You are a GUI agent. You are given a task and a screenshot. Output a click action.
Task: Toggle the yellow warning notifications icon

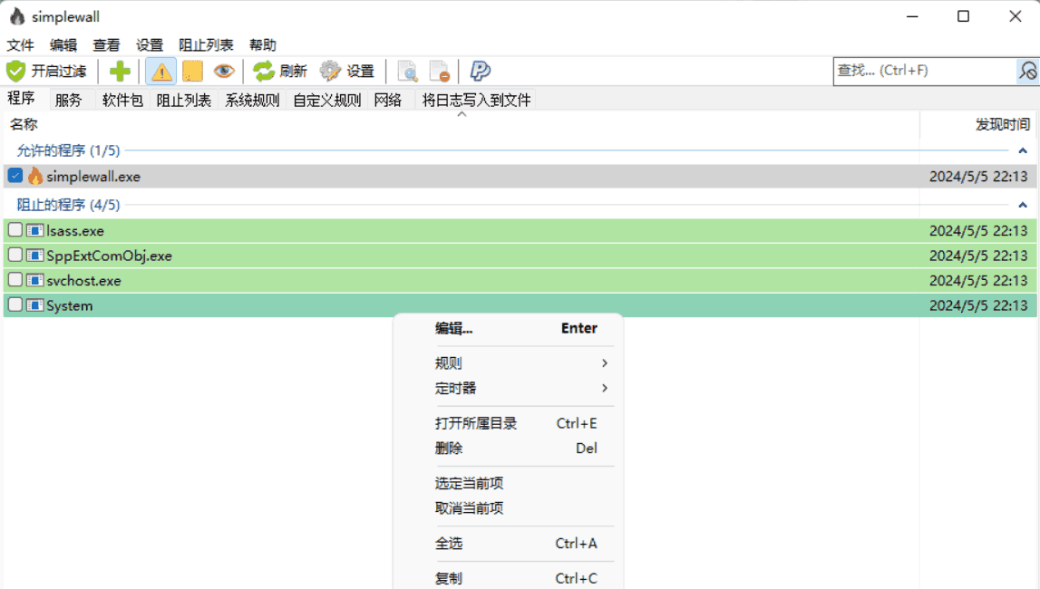click(x=161, y=71)
